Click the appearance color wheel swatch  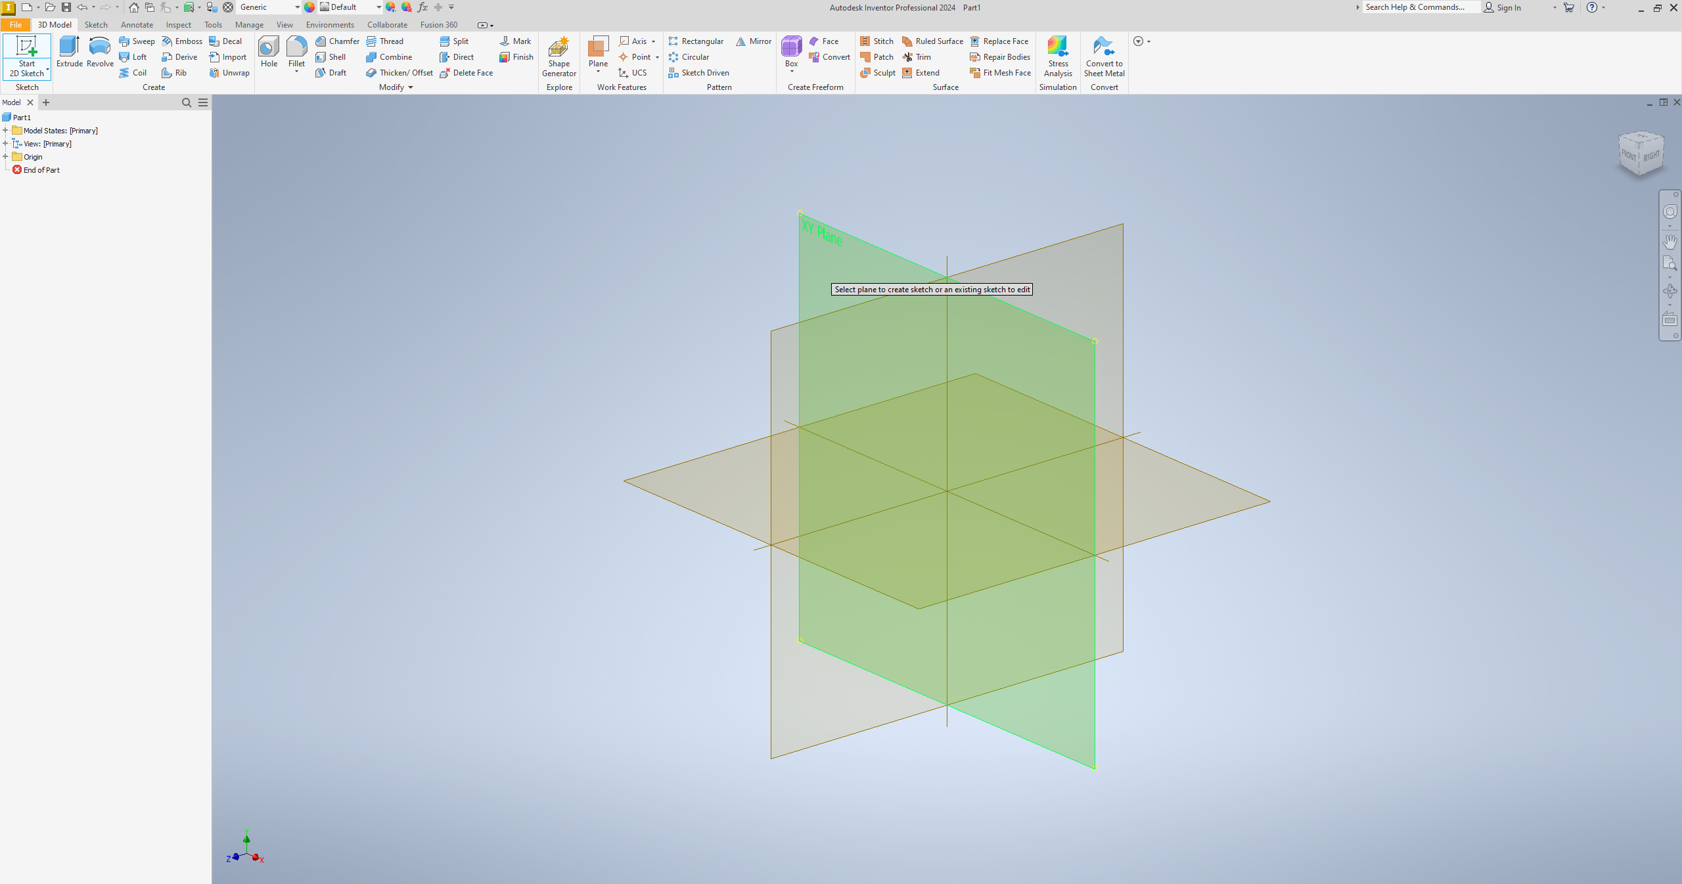coord(309,7)
